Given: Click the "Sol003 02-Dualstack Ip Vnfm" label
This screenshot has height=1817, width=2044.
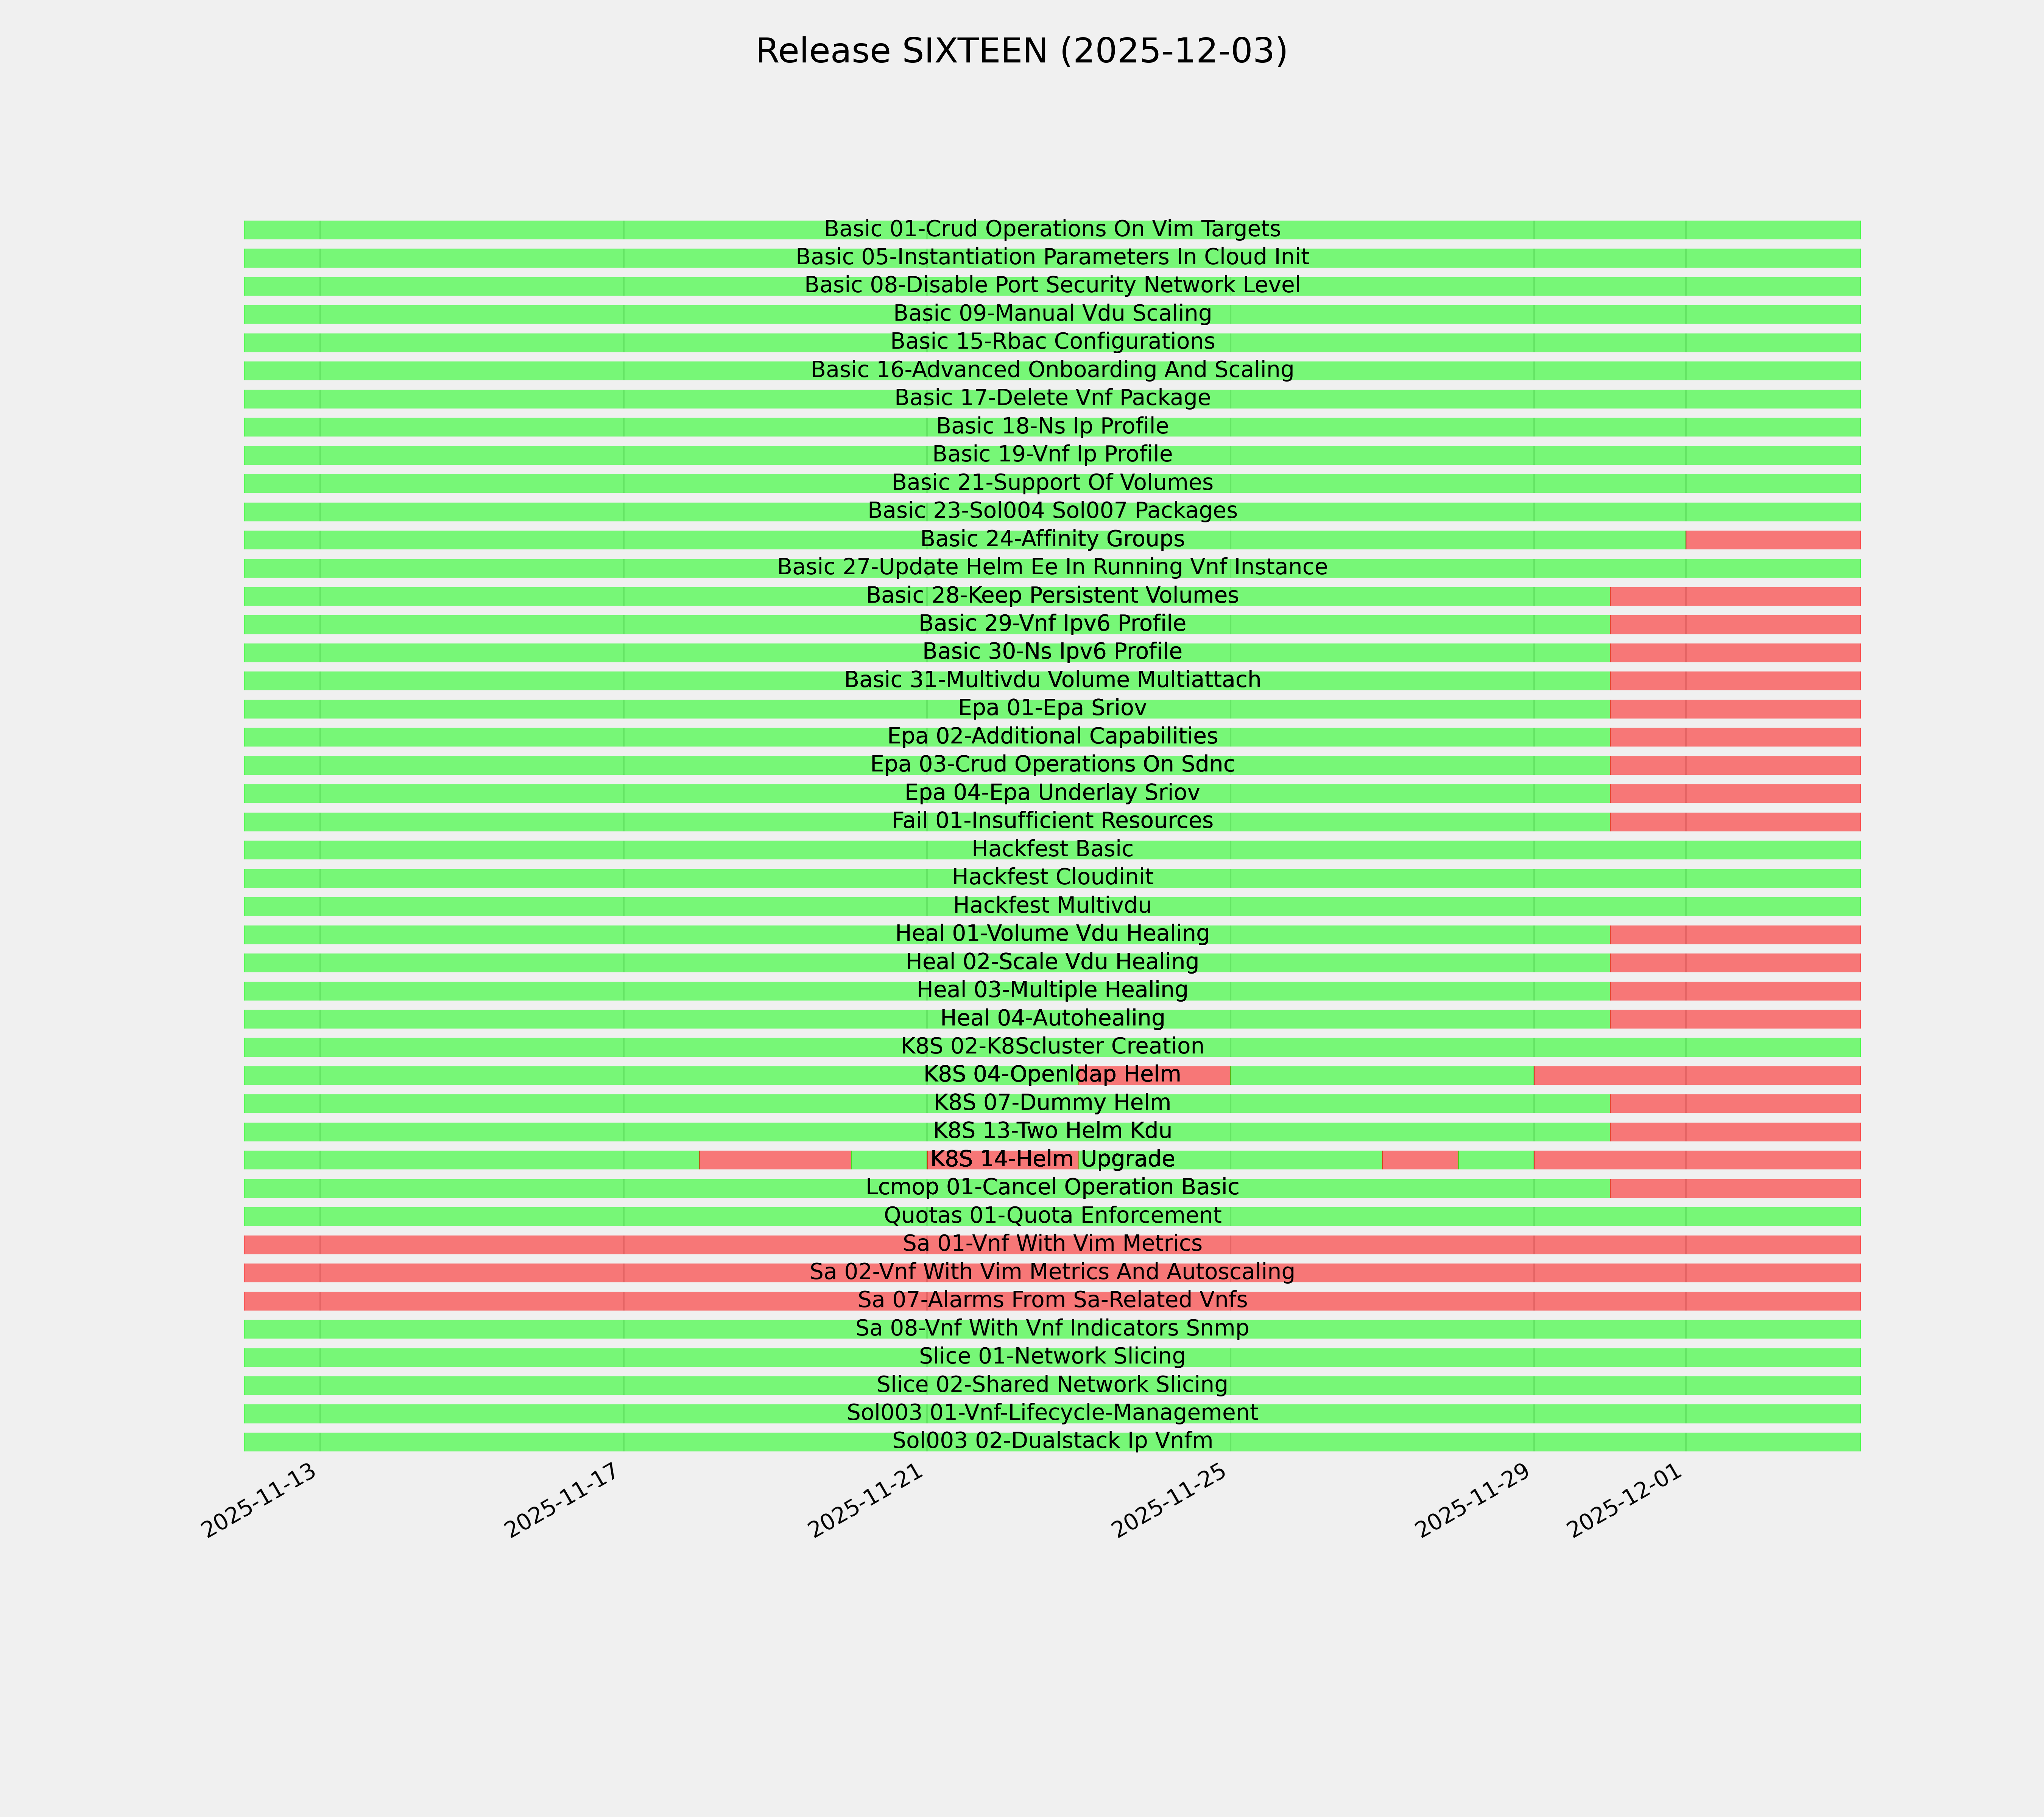Looking at the screenshot, I should [1052, 1441].
